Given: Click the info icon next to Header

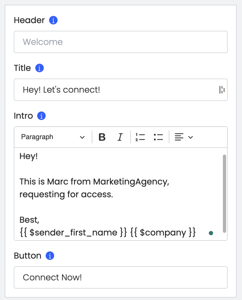Looking at the screenshot, I should pos(53,21).
